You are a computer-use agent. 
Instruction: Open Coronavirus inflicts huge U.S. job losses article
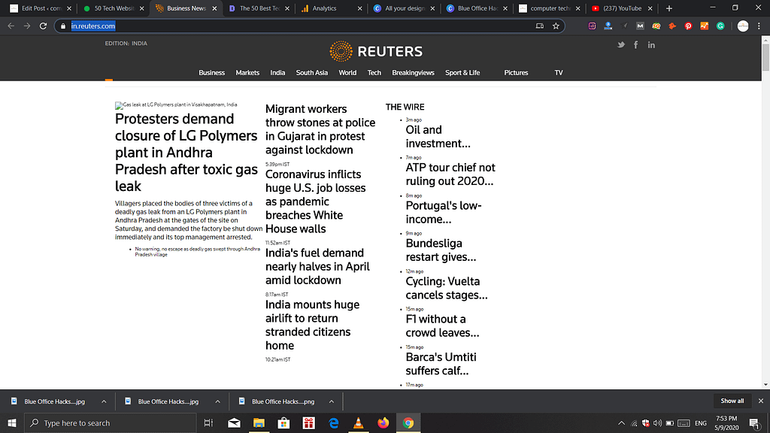tap(315, 201)
